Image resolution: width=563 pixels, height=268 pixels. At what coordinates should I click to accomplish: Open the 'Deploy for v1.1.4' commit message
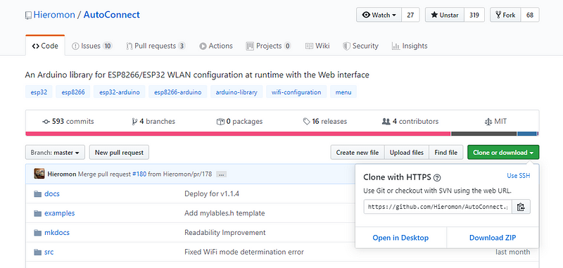pyautogui.click(x=212, y=193)
